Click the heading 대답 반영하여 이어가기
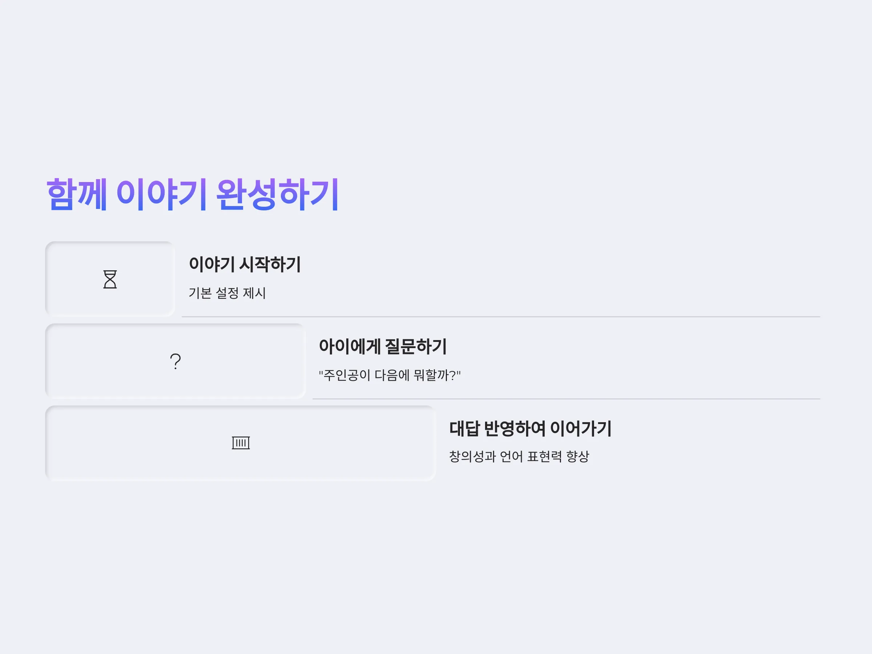Viewport: 872px width, 654px height. pyautogui.click(x=530, y=428)
